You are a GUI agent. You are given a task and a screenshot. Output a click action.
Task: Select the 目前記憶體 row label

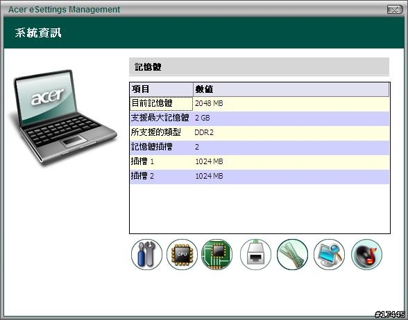(x=152, y=103)
